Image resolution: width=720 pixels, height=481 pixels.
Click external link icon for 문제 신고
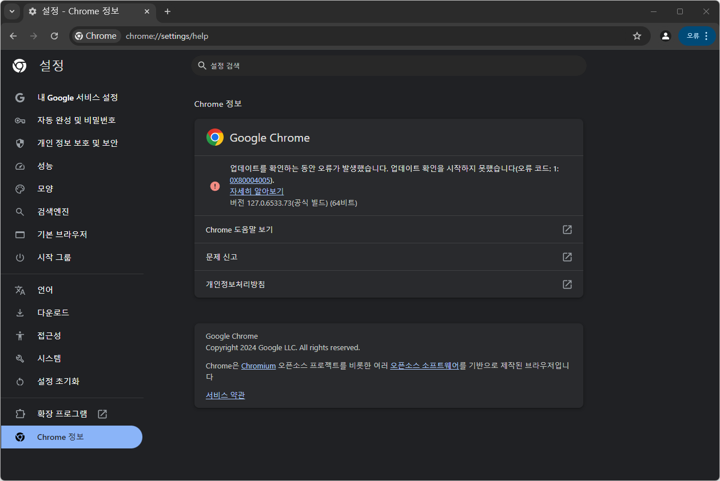[x=567, y=257]
